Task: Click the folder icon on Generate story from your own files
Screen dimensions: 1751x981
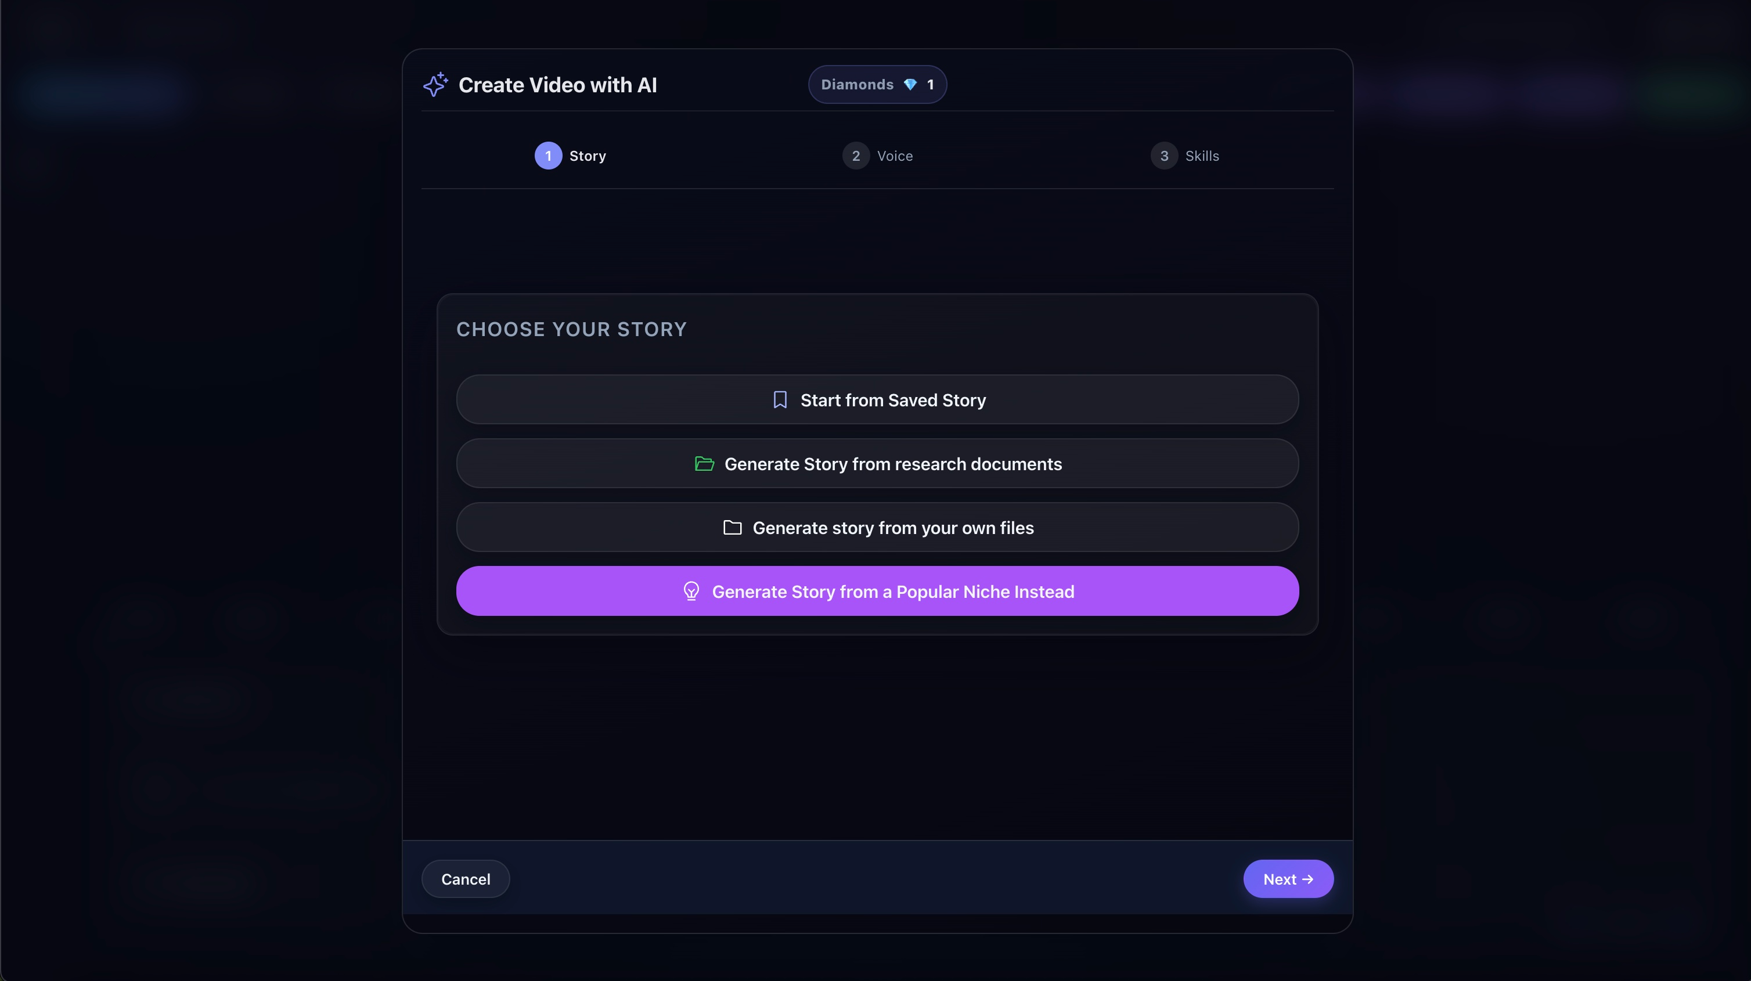Action: point(732,527)
